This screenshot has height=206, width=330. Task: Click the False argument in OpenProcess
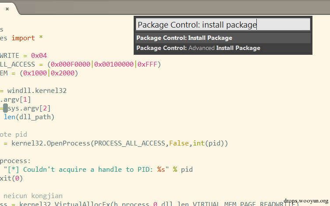coord(179,143)
